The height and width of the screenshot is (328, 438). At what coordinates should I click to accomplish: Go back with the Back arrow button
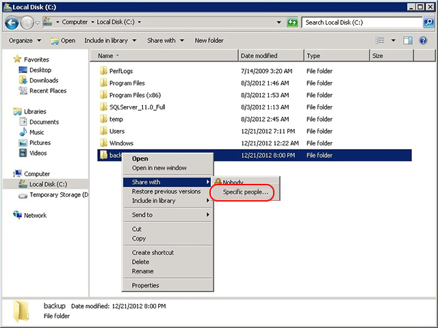(x=12, y=23)
